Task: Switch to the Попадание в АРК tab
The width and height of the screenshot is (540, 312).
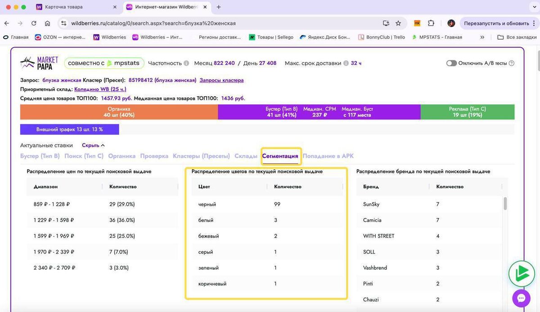Action: [328, 156]
